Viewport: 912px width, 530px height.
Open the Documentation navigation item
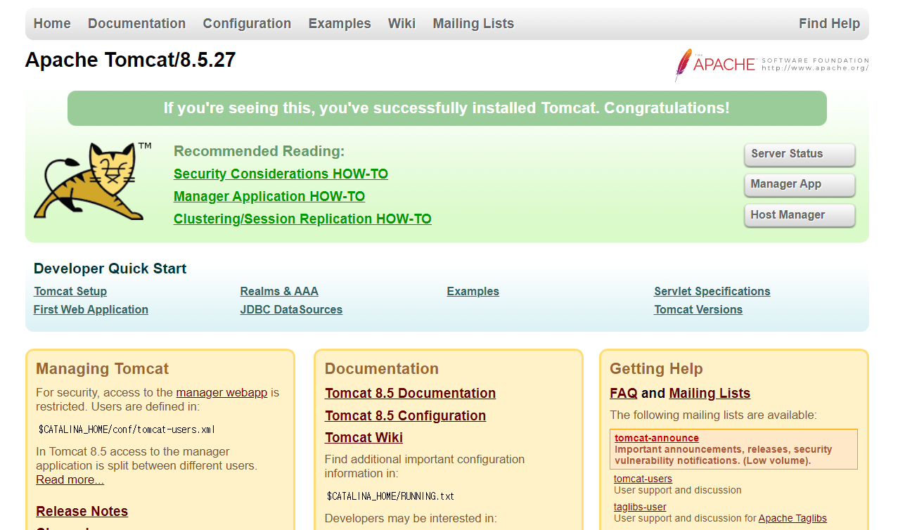click(136, 23)
